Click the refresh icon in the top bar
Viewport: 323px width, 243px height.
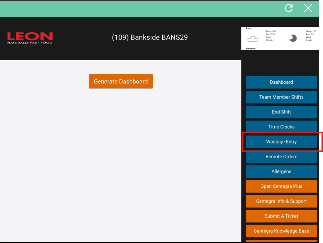point(289,8)
